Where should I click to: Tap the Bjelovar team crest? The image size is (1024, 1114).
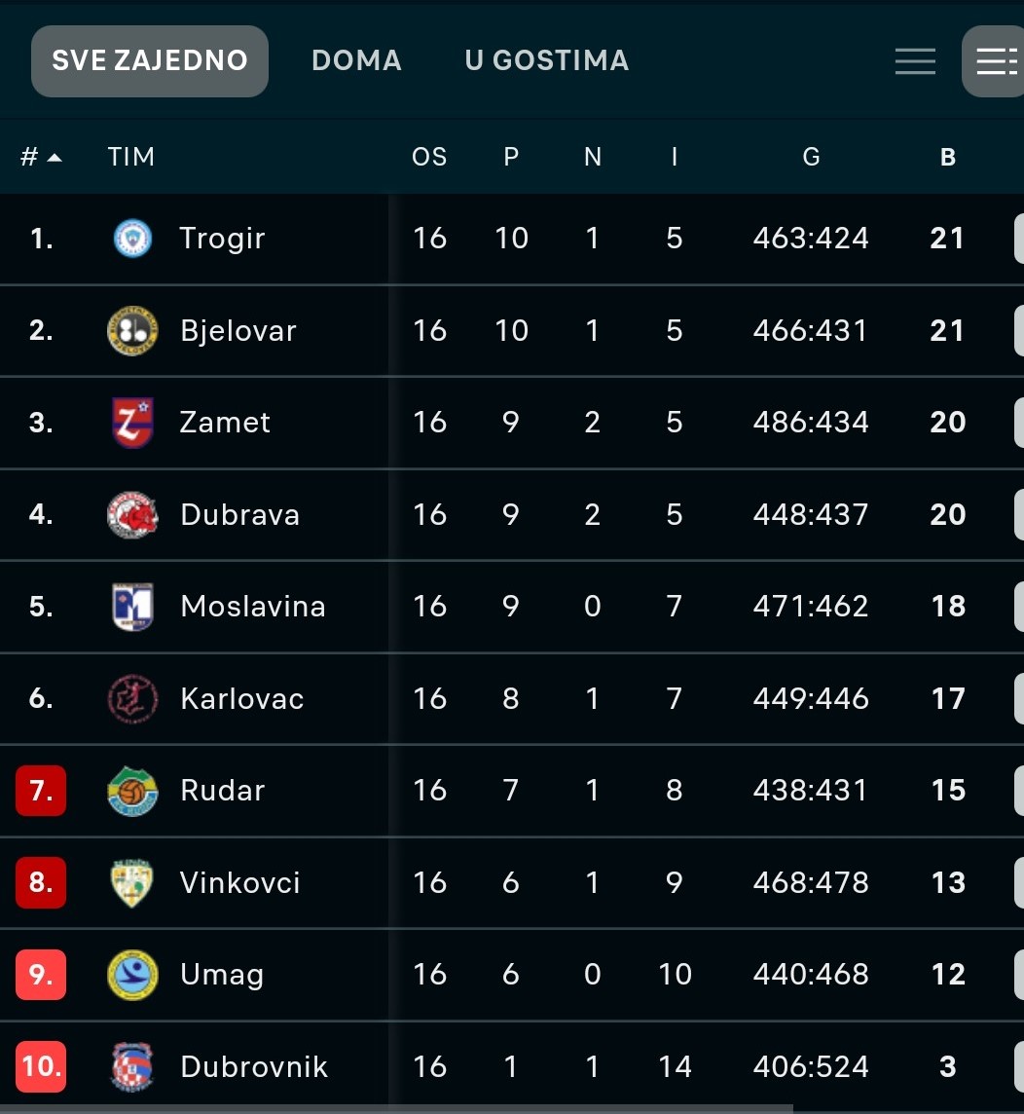[x=132, y=330]
